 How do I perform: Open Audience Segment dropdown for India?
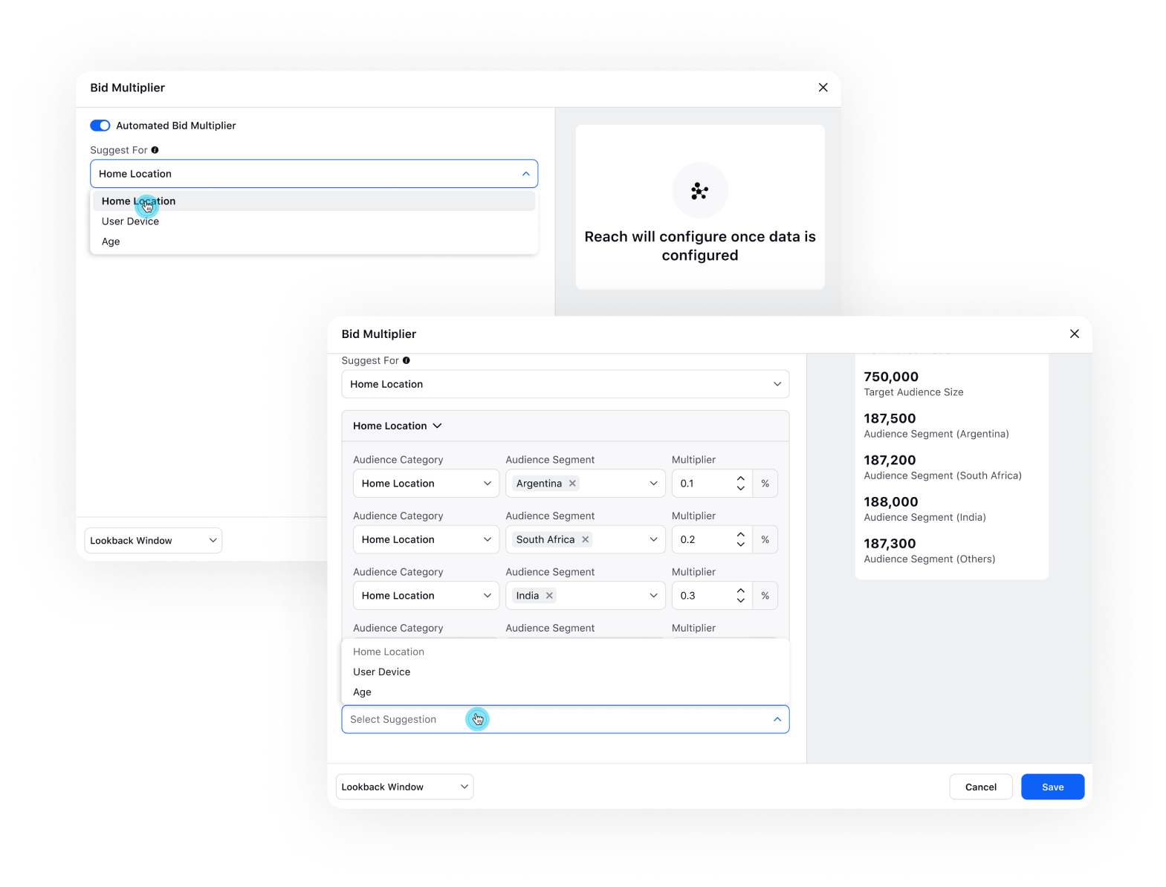tap(653, 596)
